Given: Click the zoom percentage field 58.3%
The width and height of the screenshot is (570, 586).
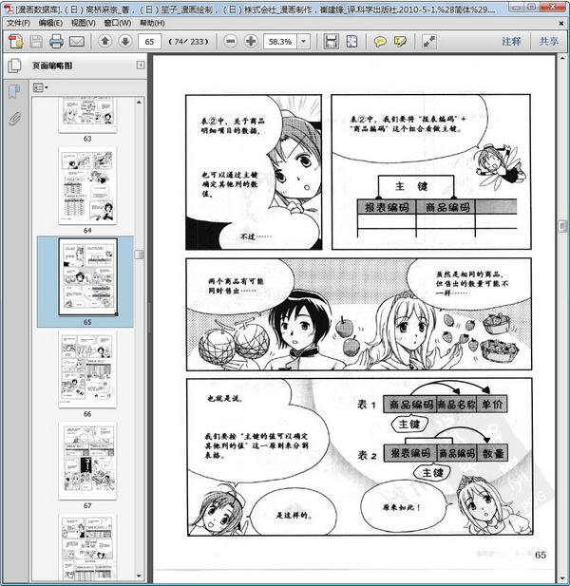Looking at the screenshot, I should [x=280, y=42].
